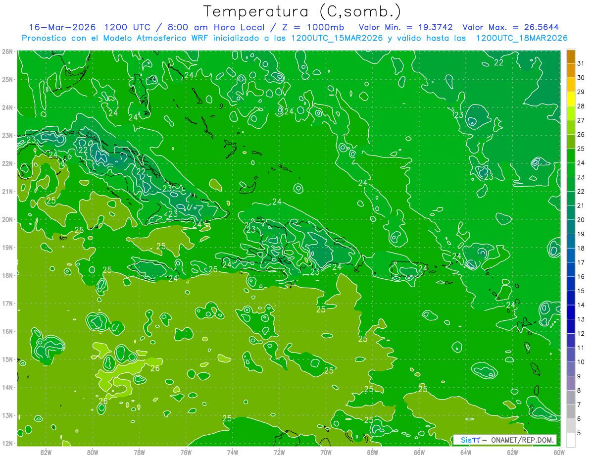Pick the blue legend swatch between 16 and 17
The width and height of the screenshot is (594, 459).
(571, 270)
